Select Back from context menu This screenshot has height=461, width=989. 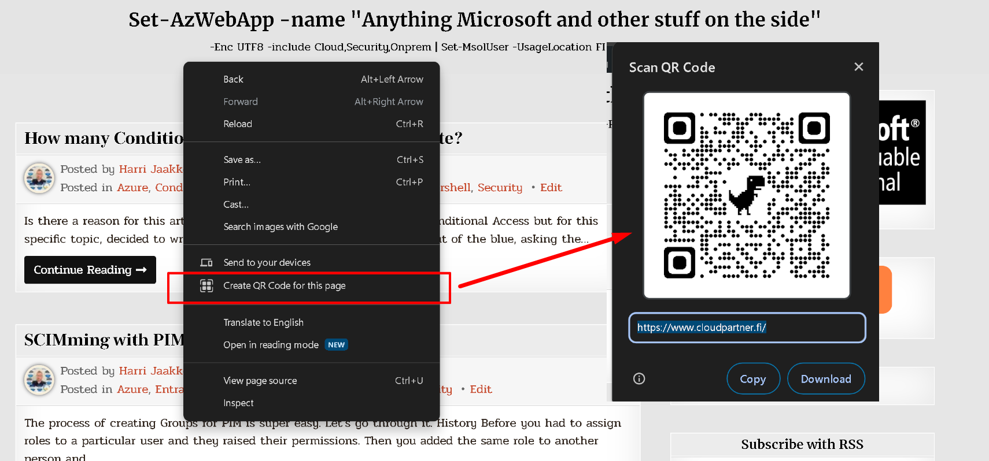pos(234,79)
